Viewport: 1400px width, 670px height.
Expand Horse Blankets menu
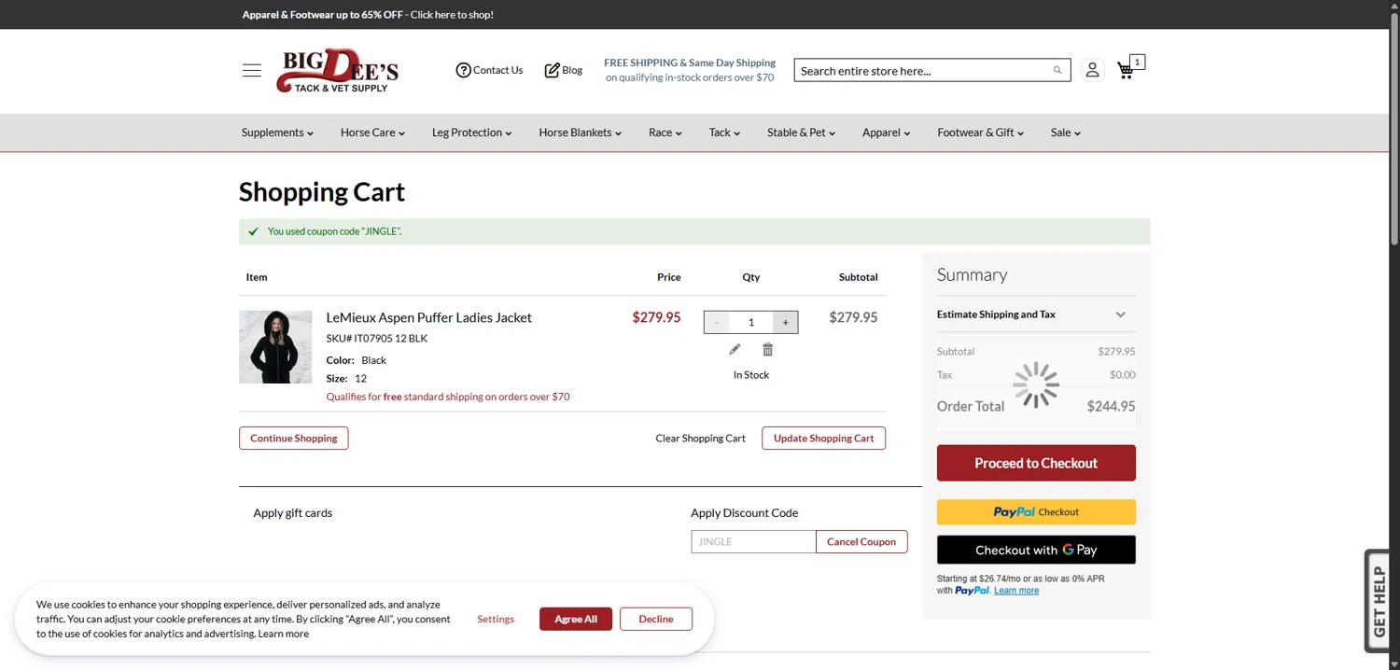580,133
